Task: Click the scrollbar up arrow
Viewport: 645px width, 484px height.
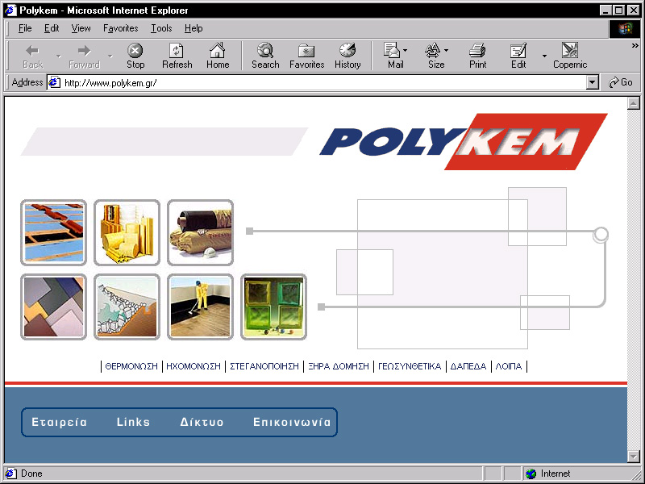Action: pyautogui.click(x=634, y=103)
